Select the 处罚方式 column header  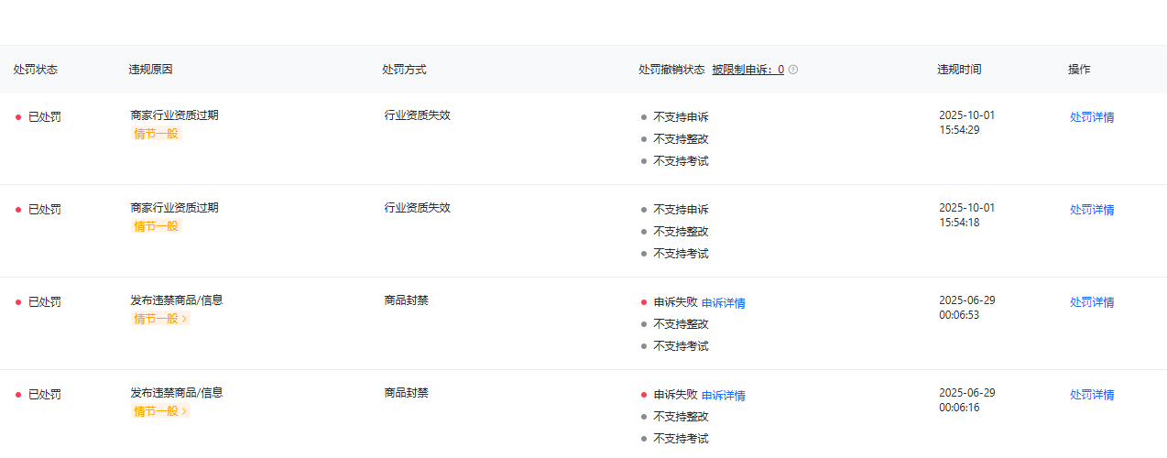click(x=404, y=70)
